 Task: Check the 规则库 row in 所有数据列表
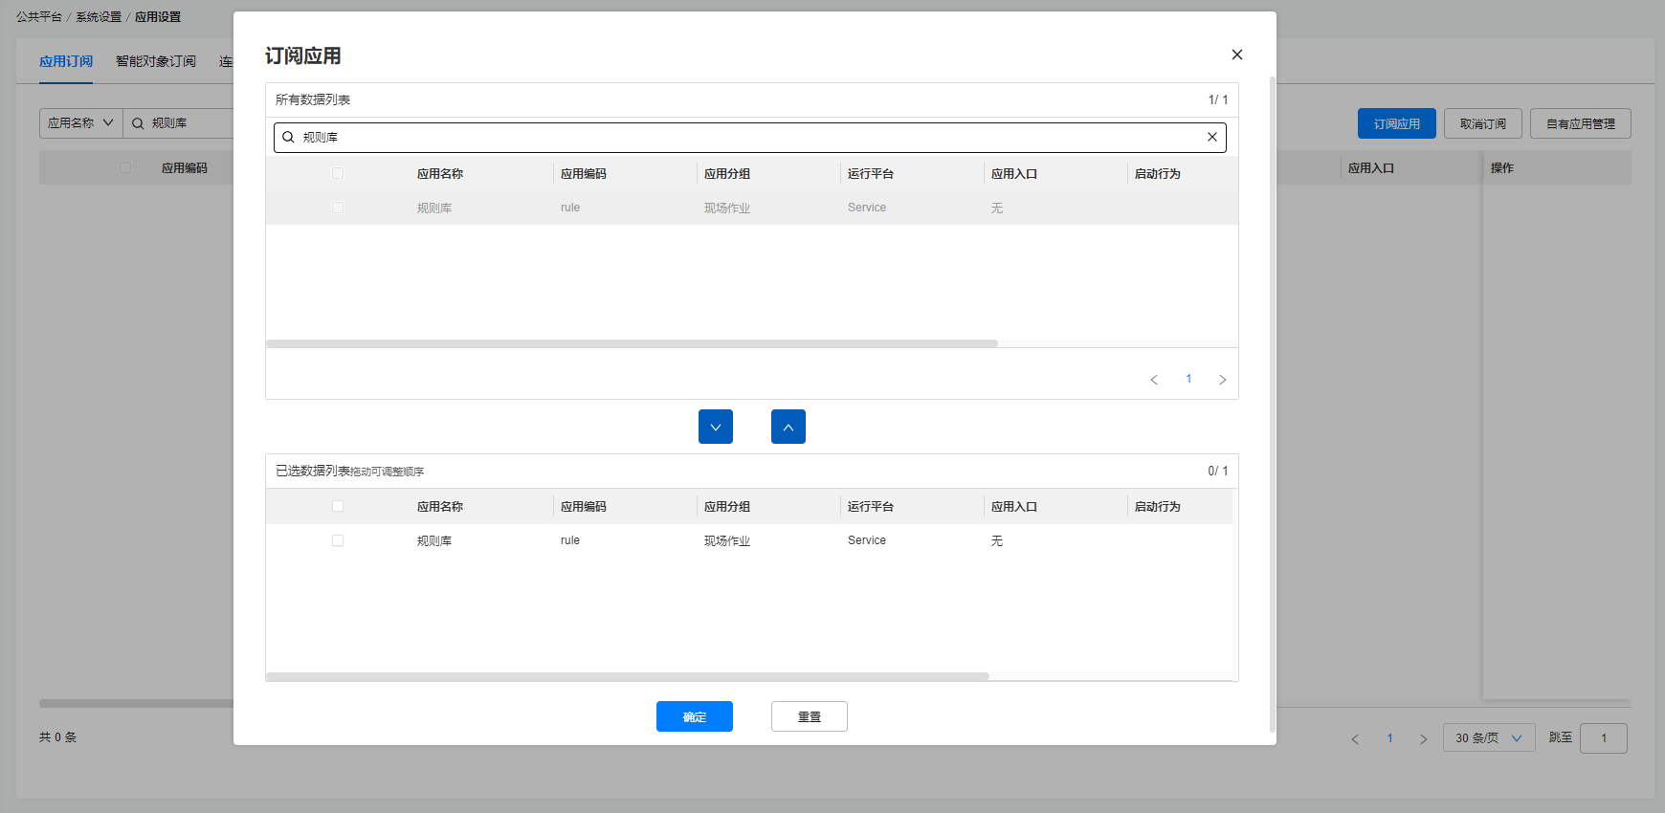click(338, 208)
